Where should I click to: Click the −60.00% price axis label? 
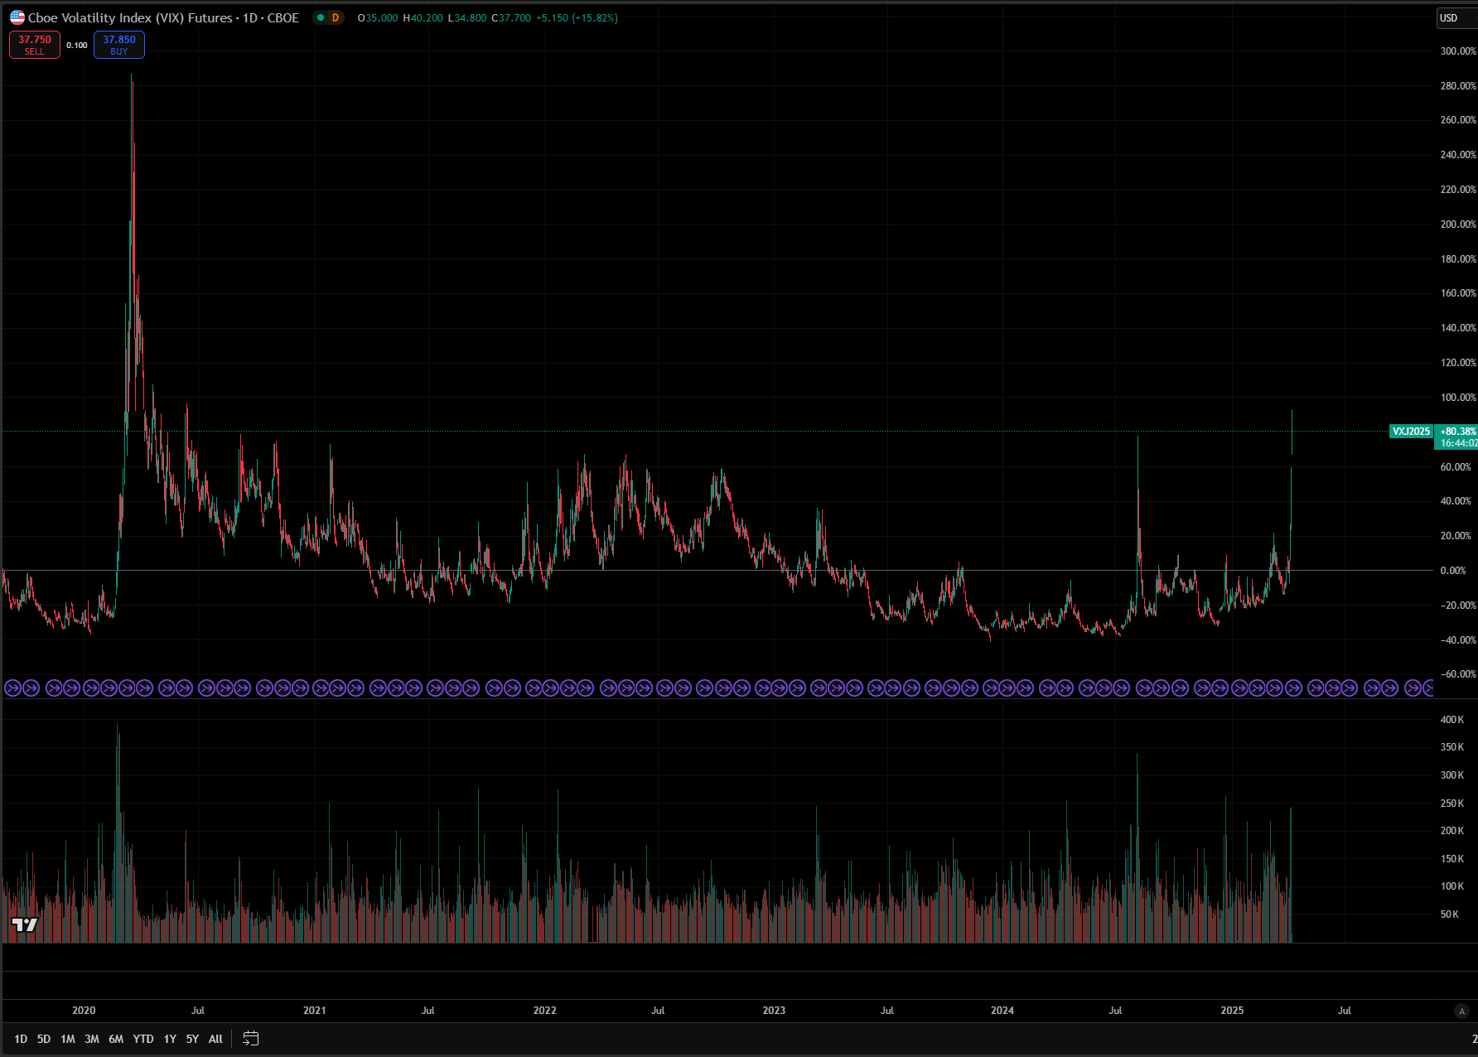click(x=1458, y=674)
